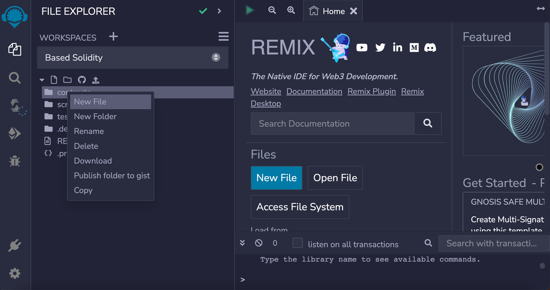Open the Debugger bug icon
The height and width of the screenshot is (290, 550).
(15, 161)
